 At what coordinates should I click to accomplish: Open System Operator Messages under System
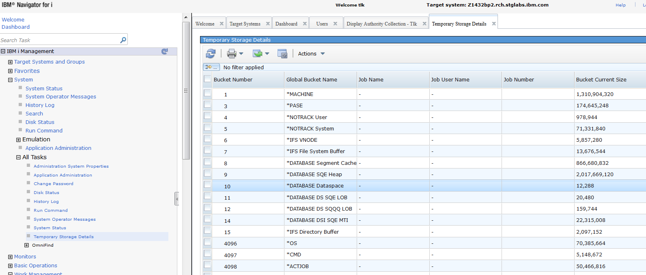tap(61, 96)
